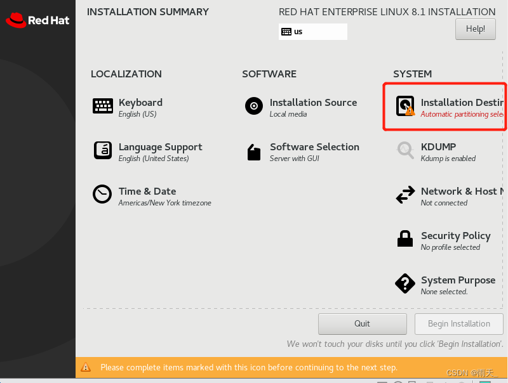Open System Purpose label
Image resolution: width=508 pixels, height=383 pixels.
[458, 280]
